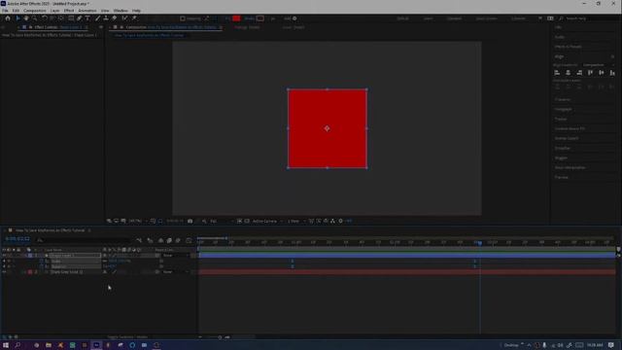
Task: Open the Composition menu
Action: [35, 11]
